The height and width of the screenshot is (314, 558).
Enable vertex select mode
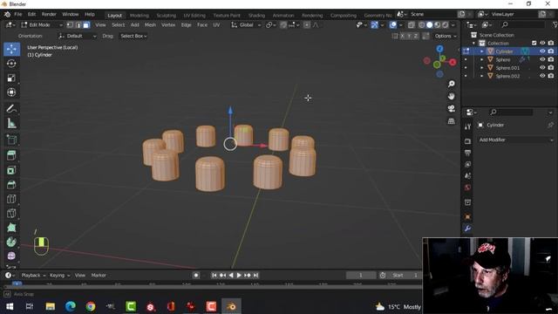(70, 25)
